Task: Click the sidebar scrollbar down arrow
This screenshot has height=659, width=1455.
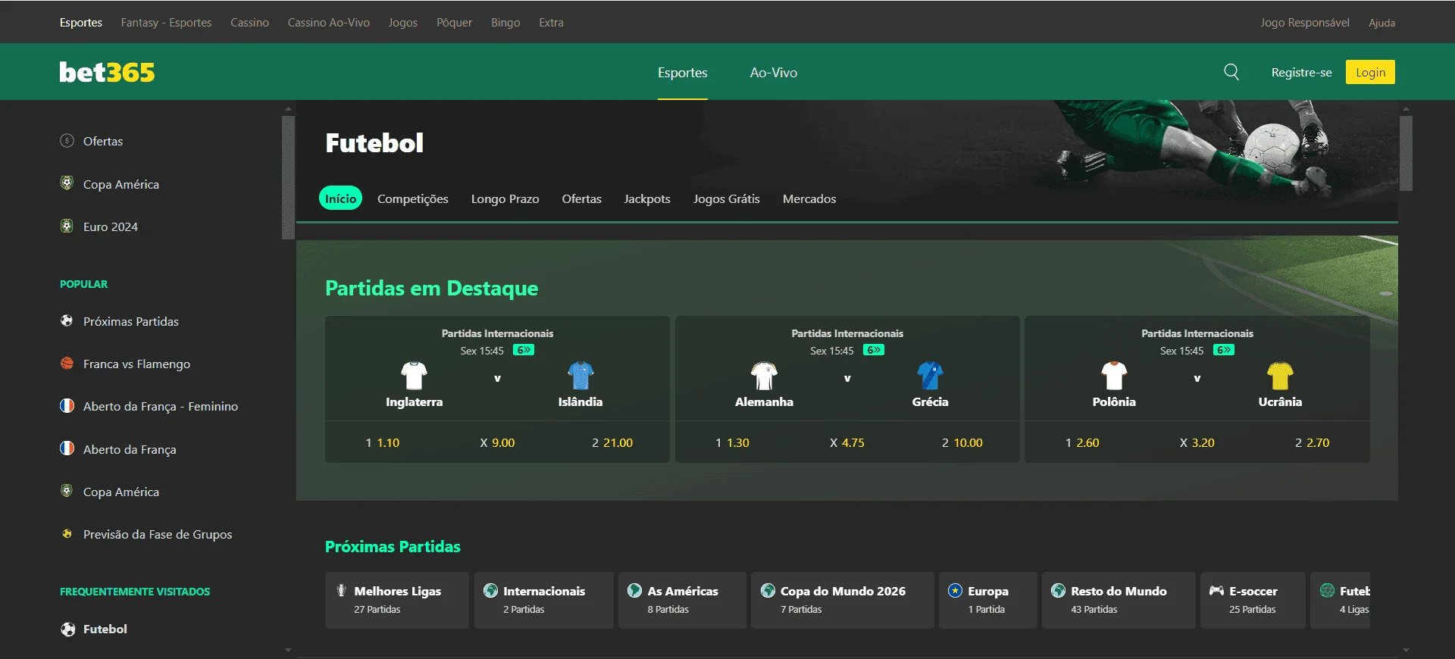Action: (x=288, y=650)
